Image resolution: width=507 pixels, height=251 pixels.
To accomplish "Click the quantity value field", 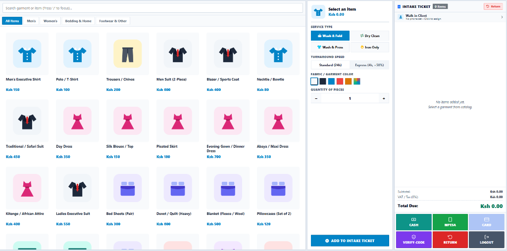I will (350, 98).
